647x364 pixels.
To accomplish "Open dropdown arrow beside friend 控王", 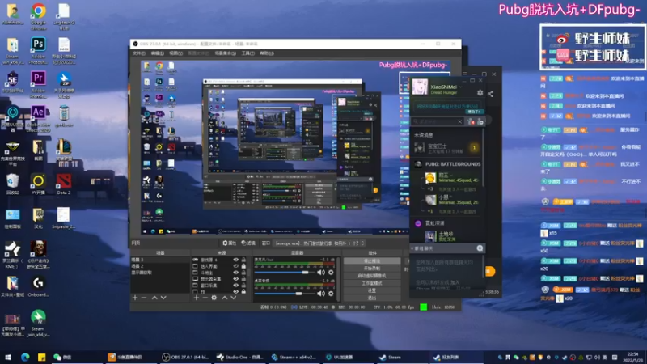I will point(450,176).
